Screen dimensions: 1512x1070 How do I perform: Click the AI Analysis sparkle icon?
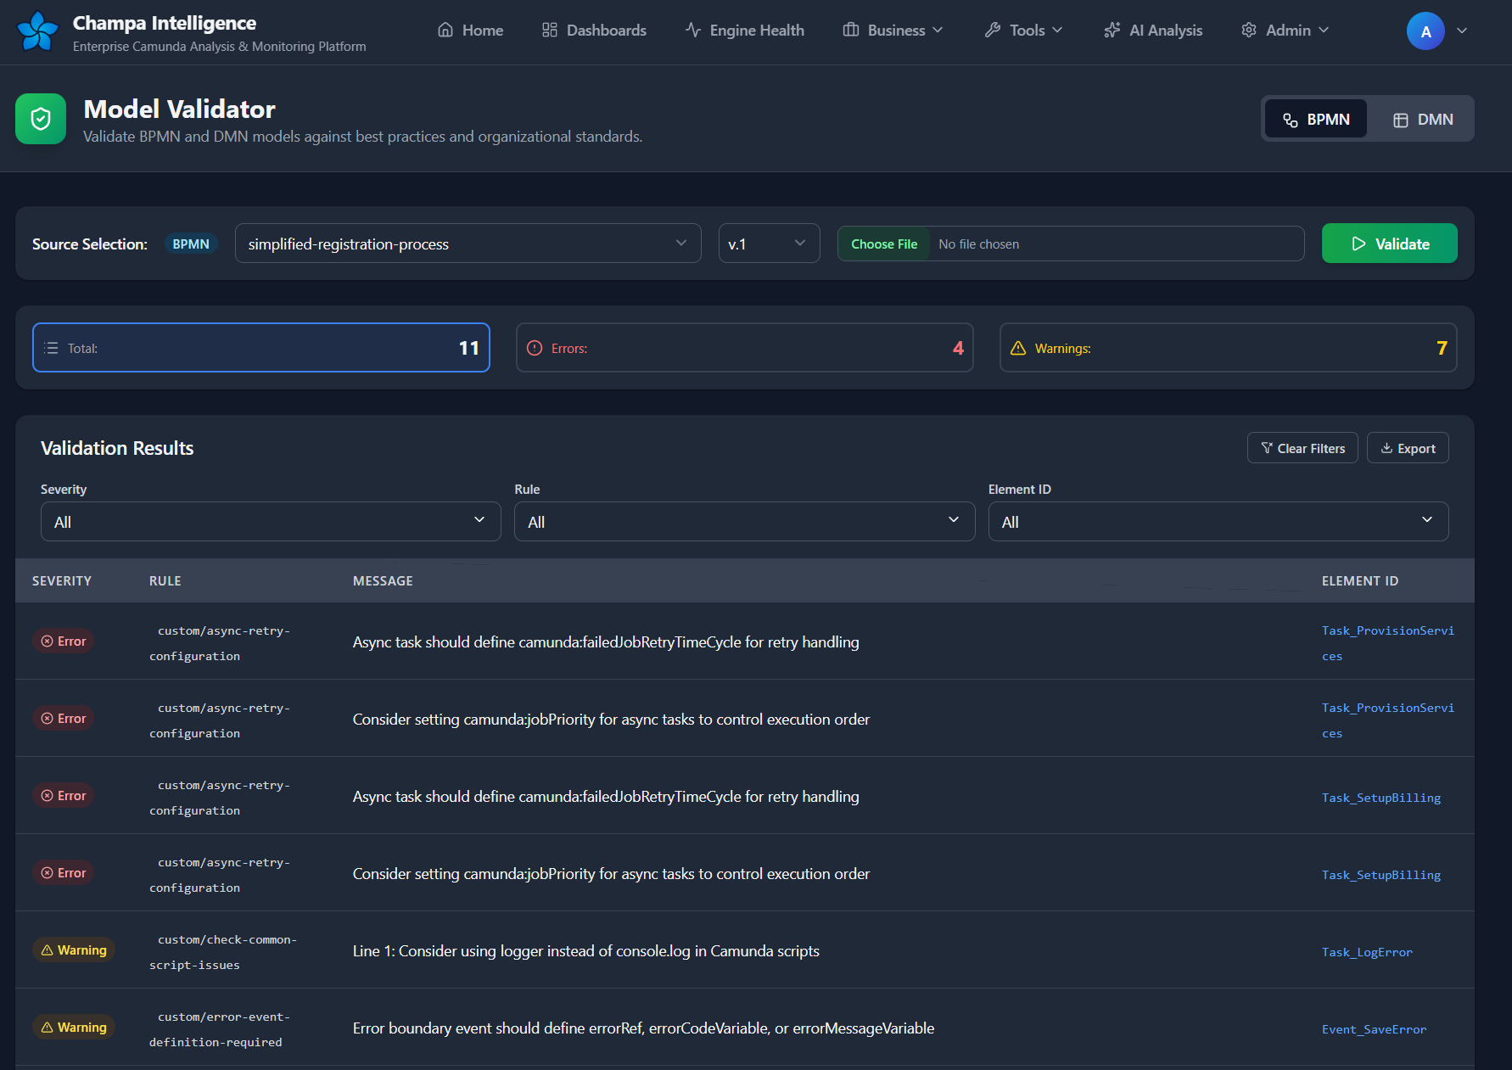pos(1112,31)
